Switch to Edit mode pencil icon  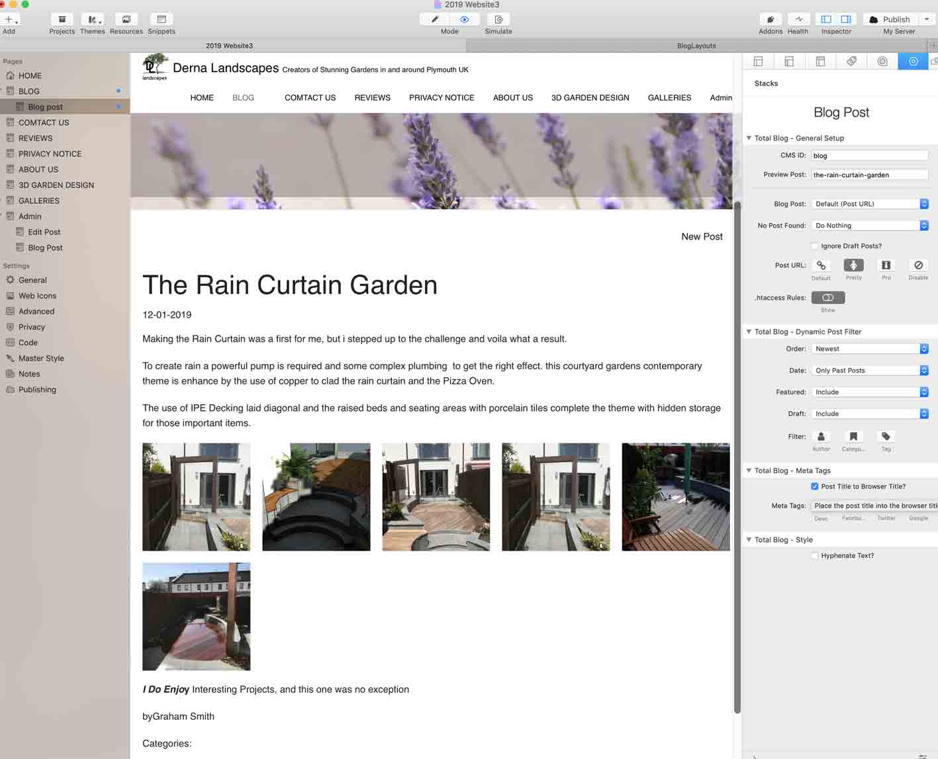tap(435, 19)
